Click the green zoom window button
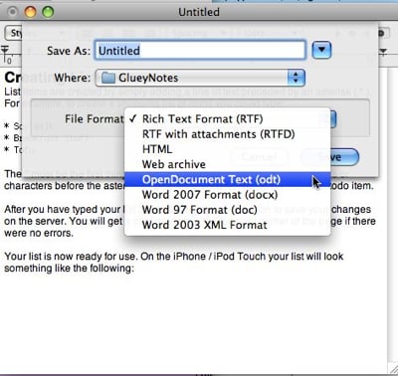398x376 pixels. click(x=48, y=12)
